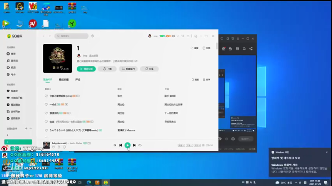Screen dimensions: 332x186
Task: Click the green VIP badge next to username
Action: coord(162,36)
